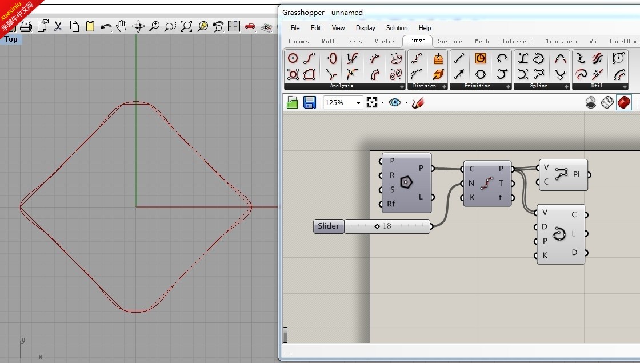
Task: Click the Slider name label on canvas
Action: 329,226
